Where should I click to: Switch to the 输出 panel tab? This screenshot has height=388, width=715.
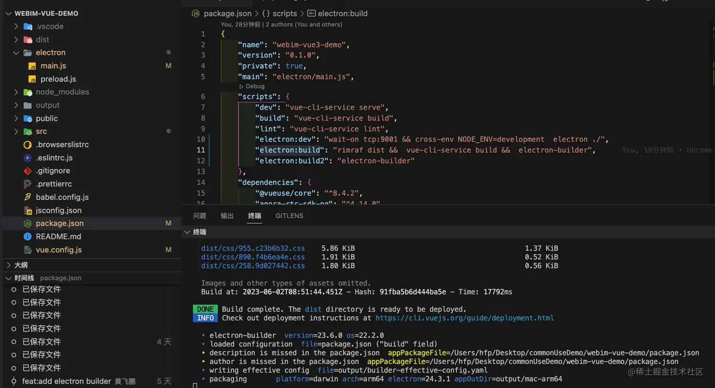coord(227,216)
